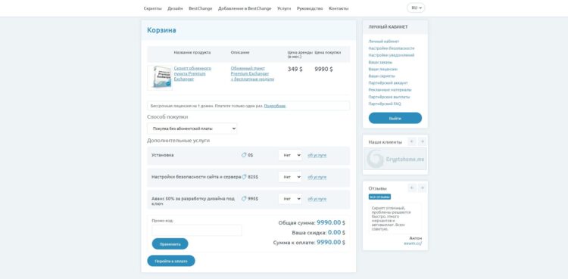Click the Сумма к оплате total amount
Screen dimensions: 568x279
[x=331, y=243]
